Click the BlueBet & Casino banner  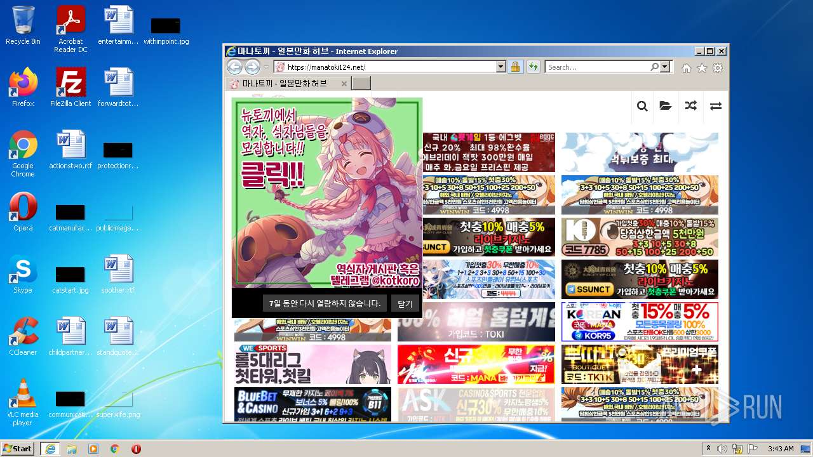313,404
